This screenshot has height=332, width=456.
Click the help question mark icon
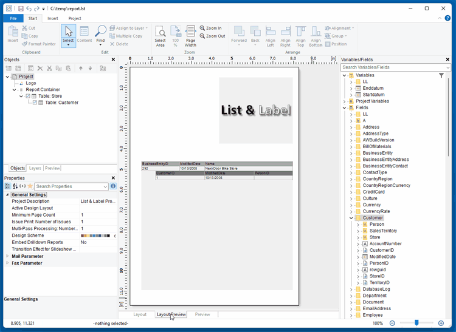448,18
